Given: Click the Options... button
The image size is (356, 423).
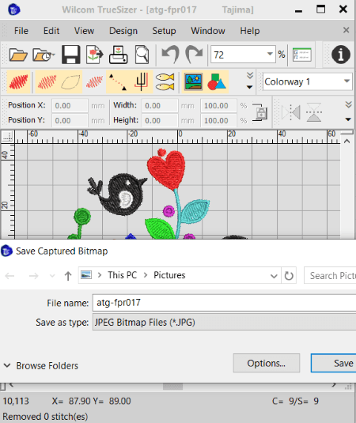Looking at the screenshot, I should (267, 363).
